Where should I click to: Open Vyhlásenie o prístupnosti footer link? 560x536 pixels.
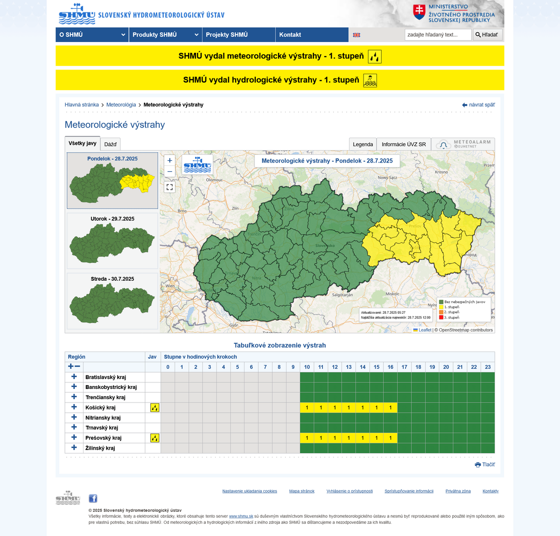click(350, 491)
